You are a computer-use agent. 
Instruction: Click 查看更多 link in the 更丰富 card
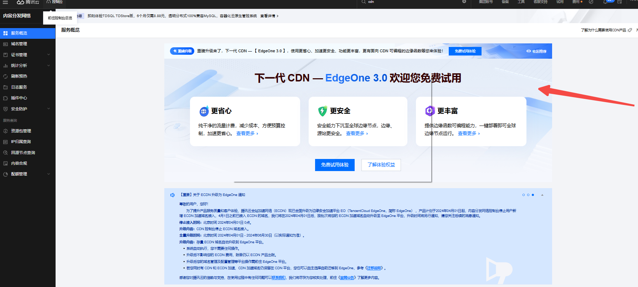468,133
